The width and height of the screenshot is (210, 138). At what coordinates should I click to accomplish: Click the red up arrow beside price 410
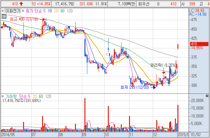tap(21, 4)
